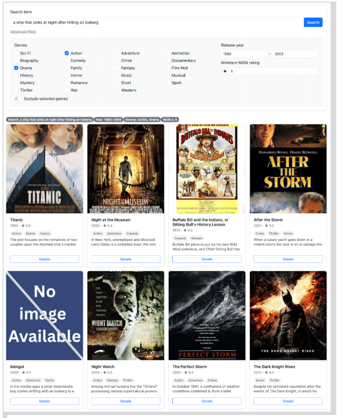The width and height of the screenshot is (339, 418).
Task: Select the Western genre checkbox
Action: click(x=117, y=90)
